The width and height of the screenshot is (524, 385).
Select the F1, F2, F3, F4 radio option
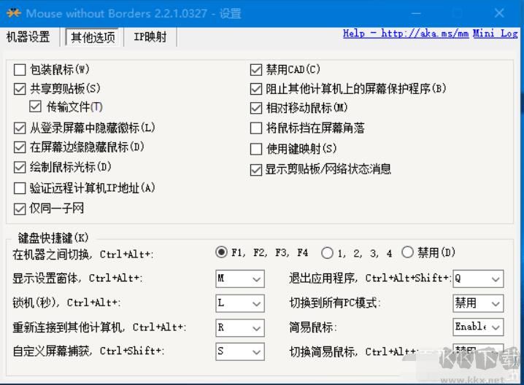[x=221, y=252]
